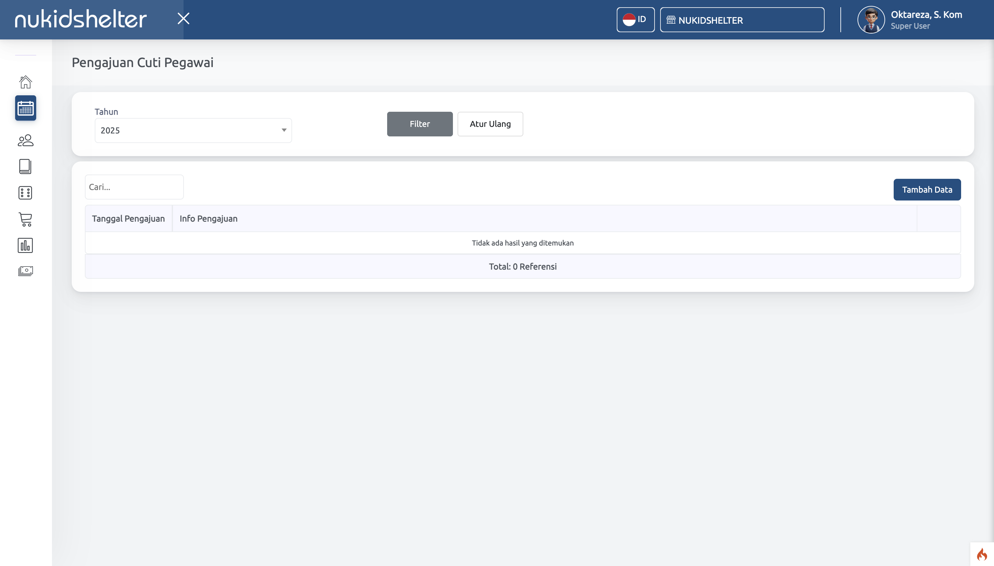Open the users group sidebar icon

(25, 140)
